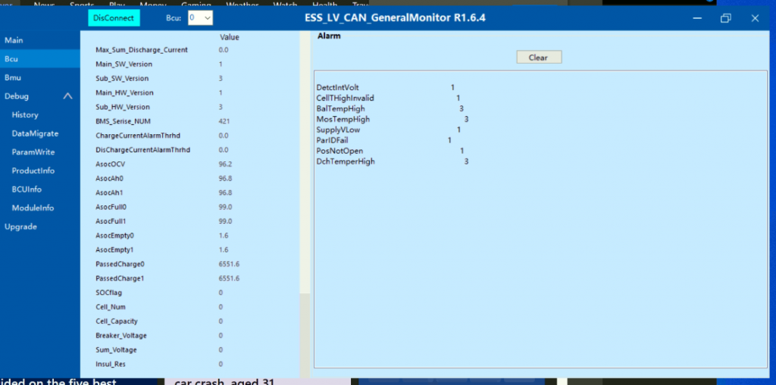Viewport: 776px width, 385px height.
Task: Click the ESS_LV_CAN_GeneralMonitor title text
Action: point(396,18)
